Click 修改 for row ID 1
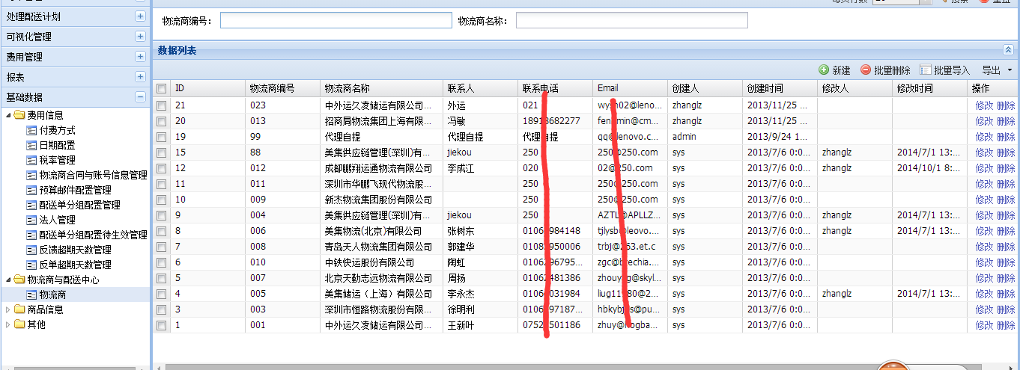 (984, 325)
